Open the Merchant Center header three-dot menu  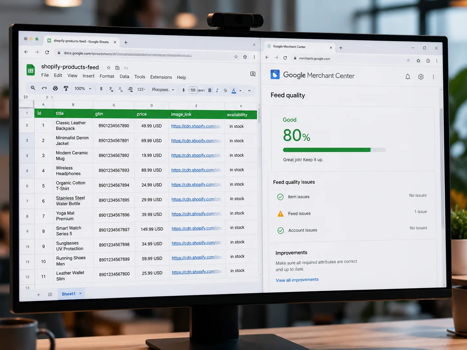coord(433,77)
